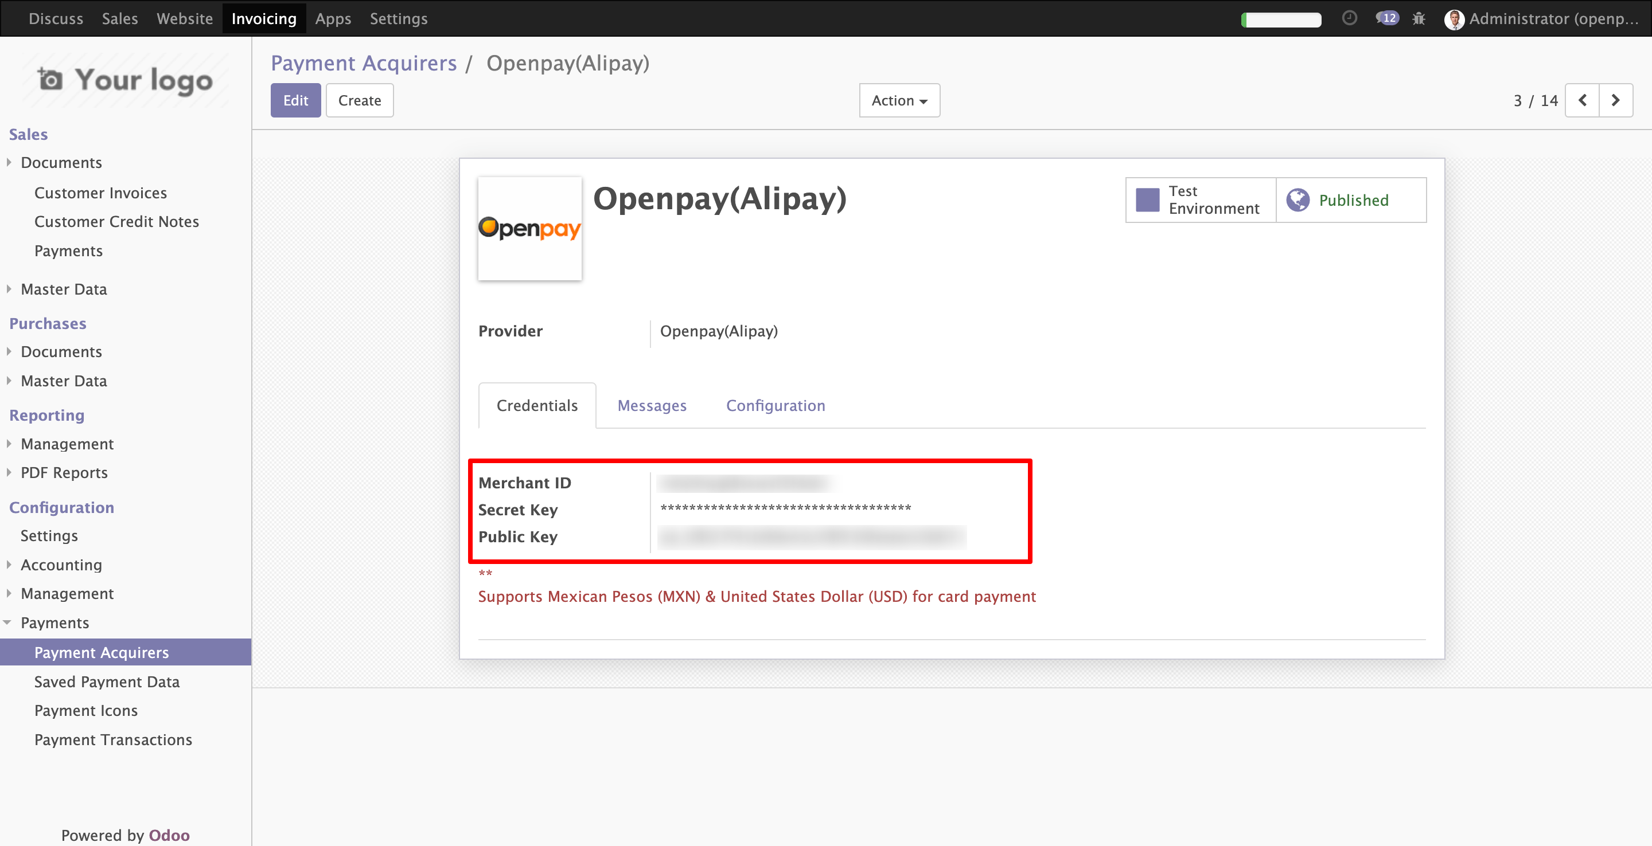This screenshot has height=846, width=1652.
Task: Toggle the Published website status
Action: tap(1351, 200)
